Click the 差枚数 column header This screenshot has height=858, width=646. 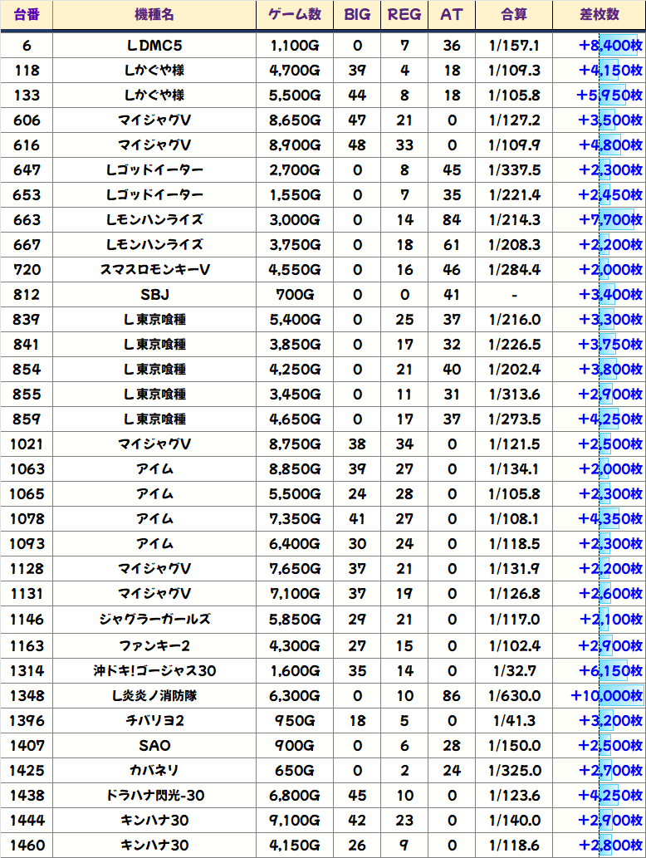[600, 15]
